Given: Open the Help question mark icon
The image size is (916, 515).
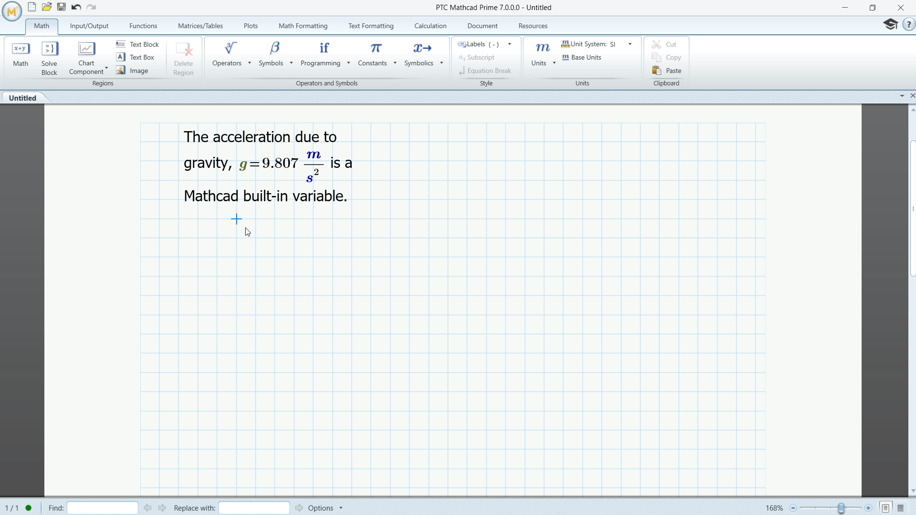Looking at the screenshot, I should point(909,24).
